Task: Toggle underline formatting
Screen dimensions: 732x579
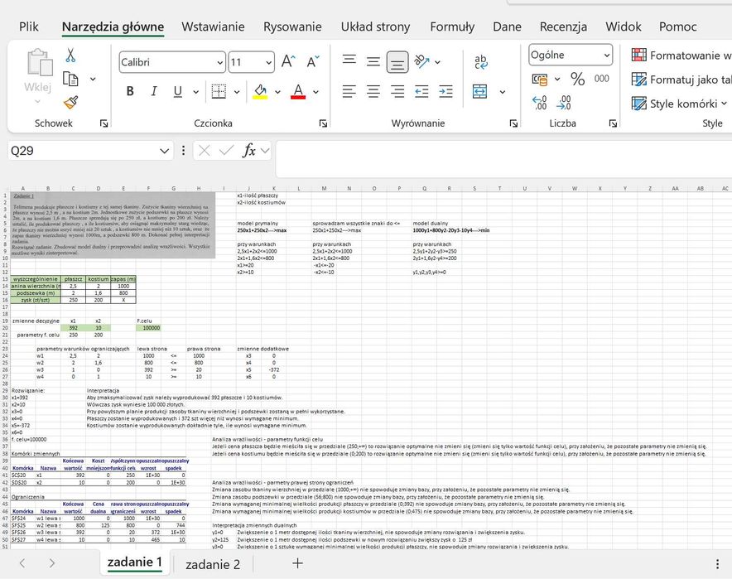Action: pos(177,91)
